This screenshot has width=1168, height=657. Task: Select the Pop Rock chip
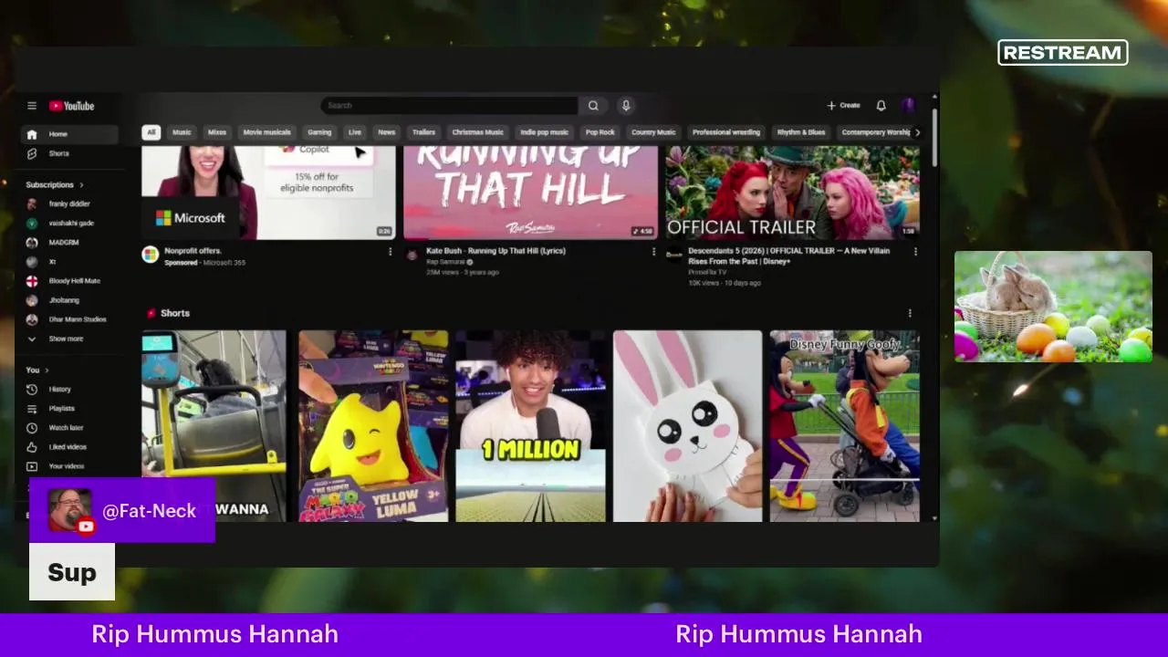pos(600,132)
